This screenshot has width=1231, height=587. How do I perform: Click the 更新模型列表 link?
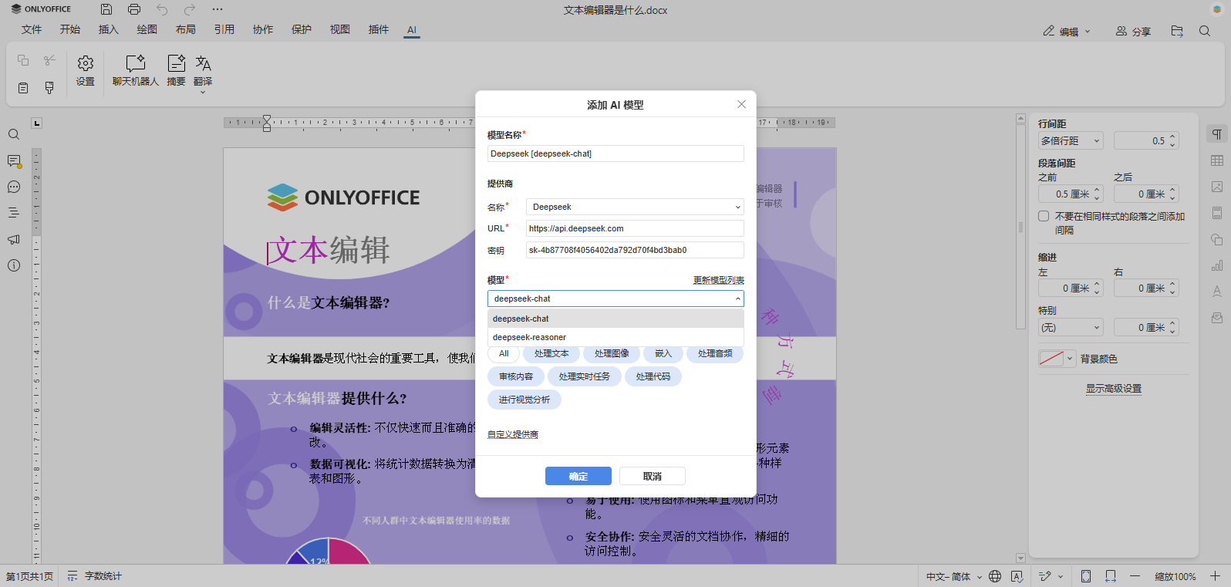(719, 280)
